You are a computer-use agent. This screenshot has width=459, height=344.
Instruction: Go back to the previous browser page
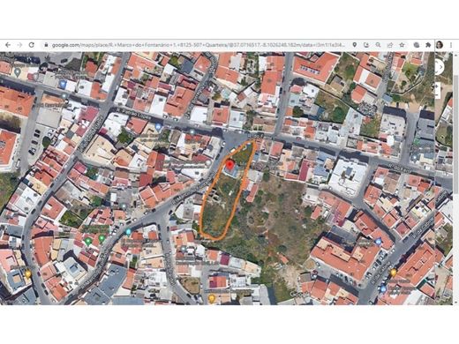click(x=8, y=45)
